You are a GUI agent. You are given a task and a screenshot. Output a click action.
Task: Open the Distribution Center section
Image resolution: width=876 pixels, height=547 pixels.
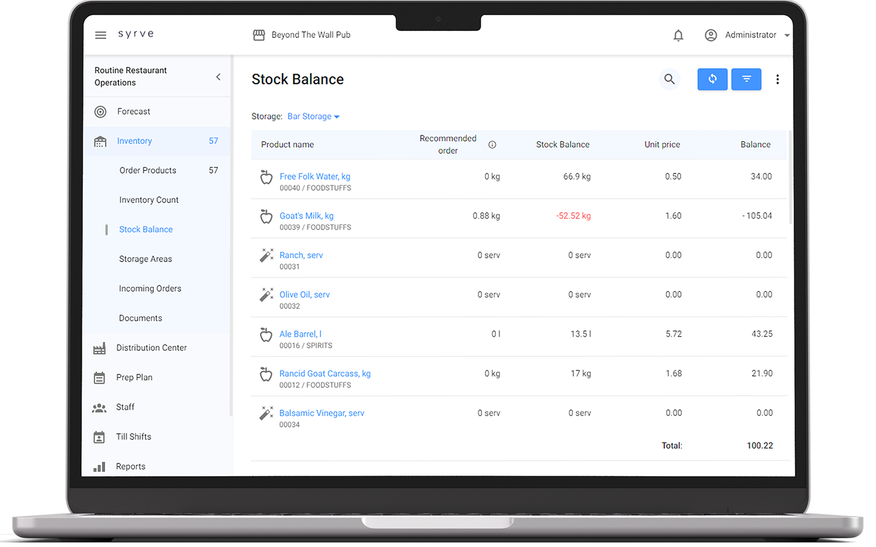click(x=151, y=348)
